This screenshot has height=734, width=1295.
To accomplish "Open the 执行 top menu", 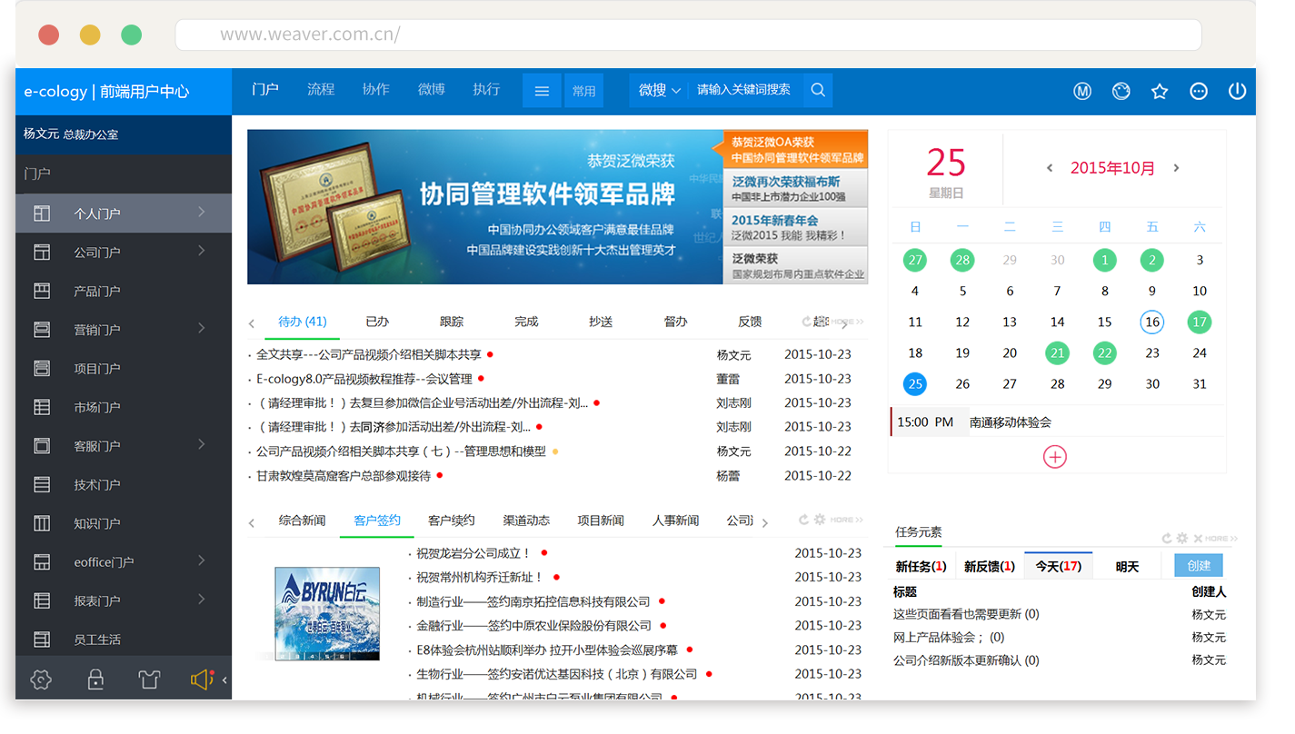I will [486, 89].
